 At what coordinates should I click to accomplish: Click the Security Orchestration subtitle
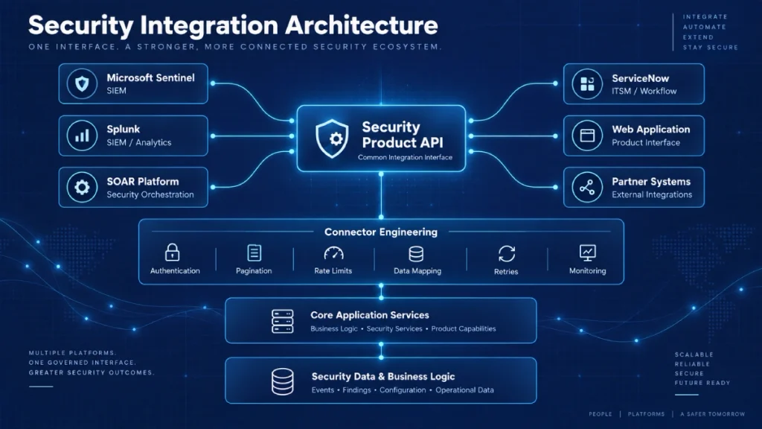tap(150, 194)
